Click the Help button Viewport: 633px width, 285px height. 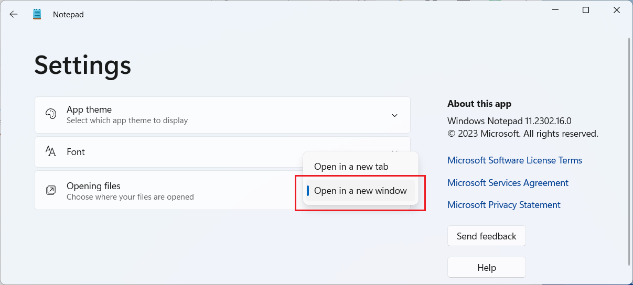pos(487,268)
